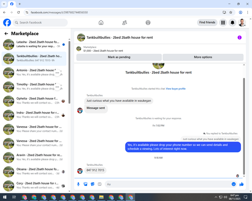Open options menu for Antonio conversation
Image resolution: width=252 pixels, height=201 pixels.
[57, 73]
